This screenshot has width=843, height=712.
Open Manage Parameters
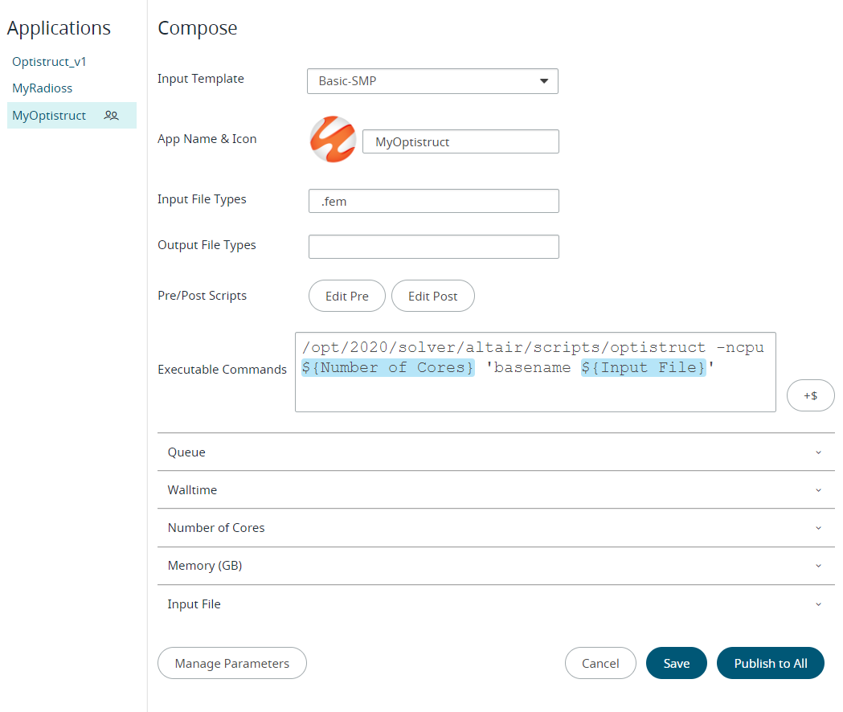coord(231,663)
